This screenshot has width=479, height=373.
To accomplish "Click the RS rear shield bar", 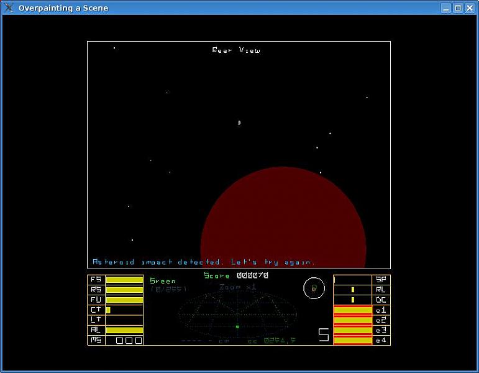I will click(x=124, y=290).
